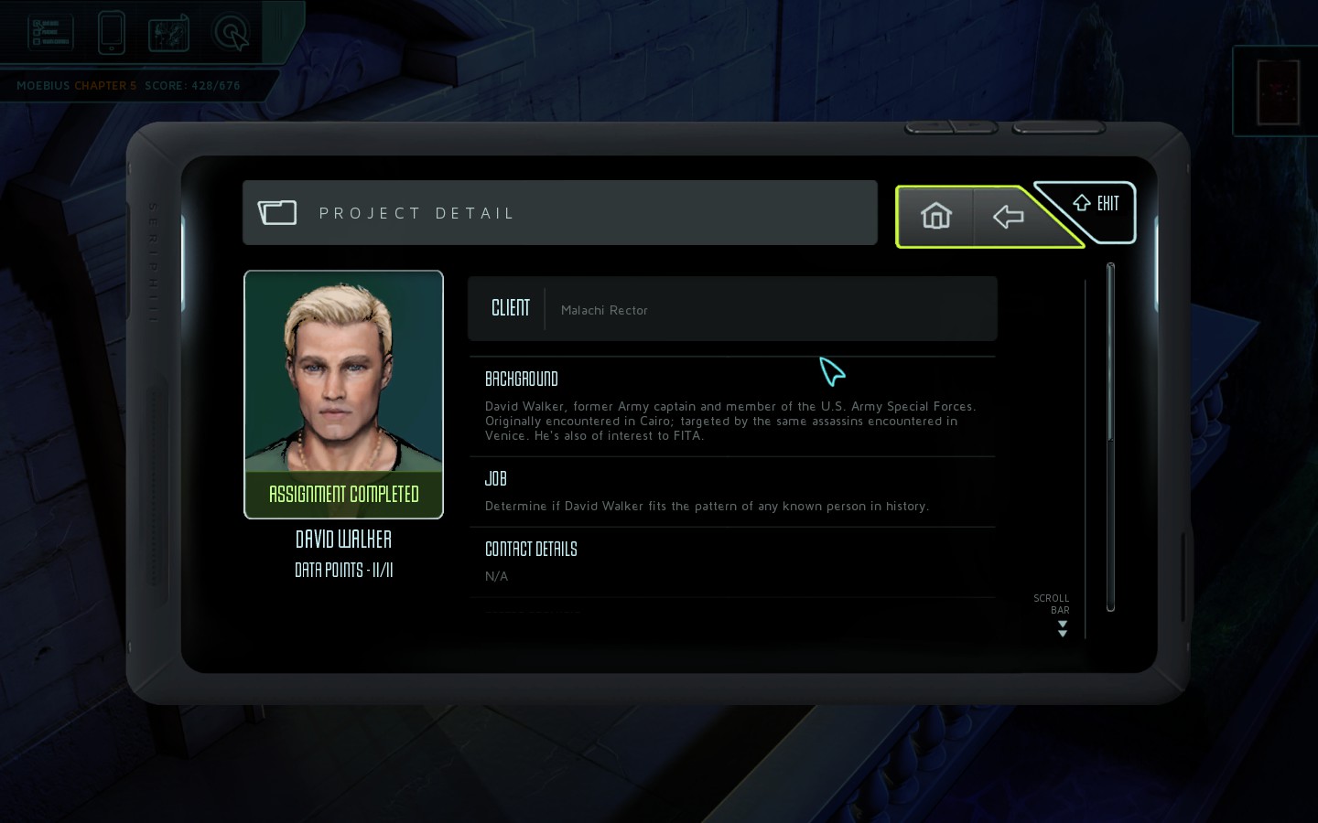Viewport: 1318px width, 823px height.
Task: Open the task checklist icon
Action: pos(50,32)
